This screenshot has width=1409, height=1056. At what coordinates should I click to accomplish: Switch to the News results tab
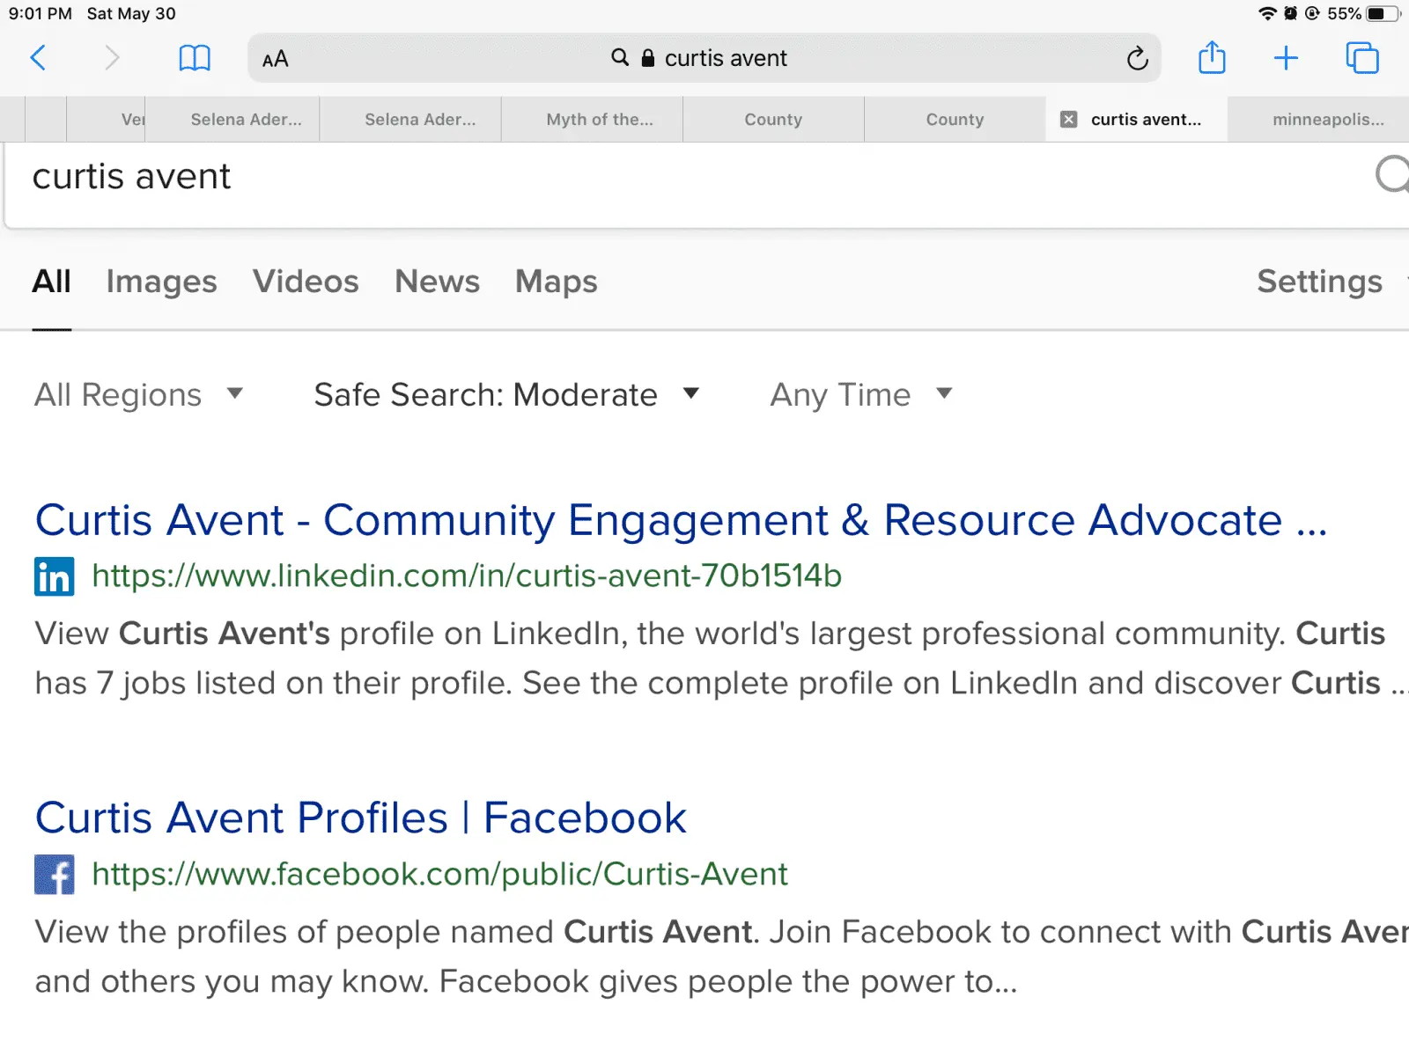click(437, 282)
